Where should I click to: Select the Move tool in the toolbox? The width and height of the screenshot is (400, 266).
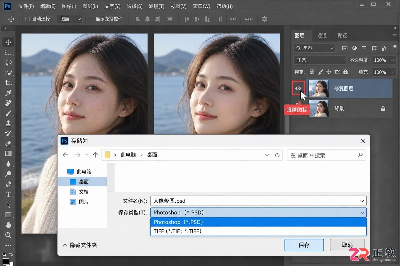[8, 42]
